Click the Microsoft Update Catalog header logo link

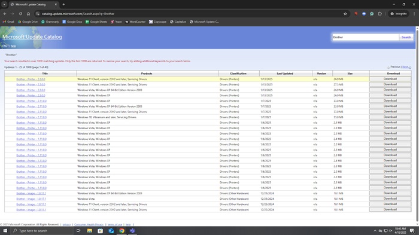(x=32, y=37)
